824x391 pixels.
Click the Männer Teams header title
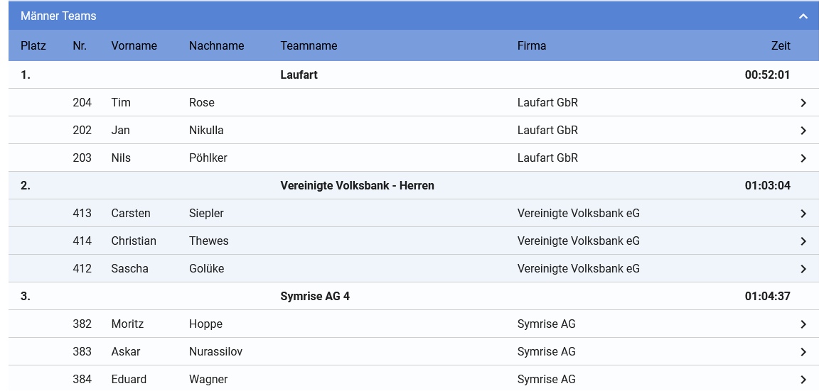click(x=58, y=16)
